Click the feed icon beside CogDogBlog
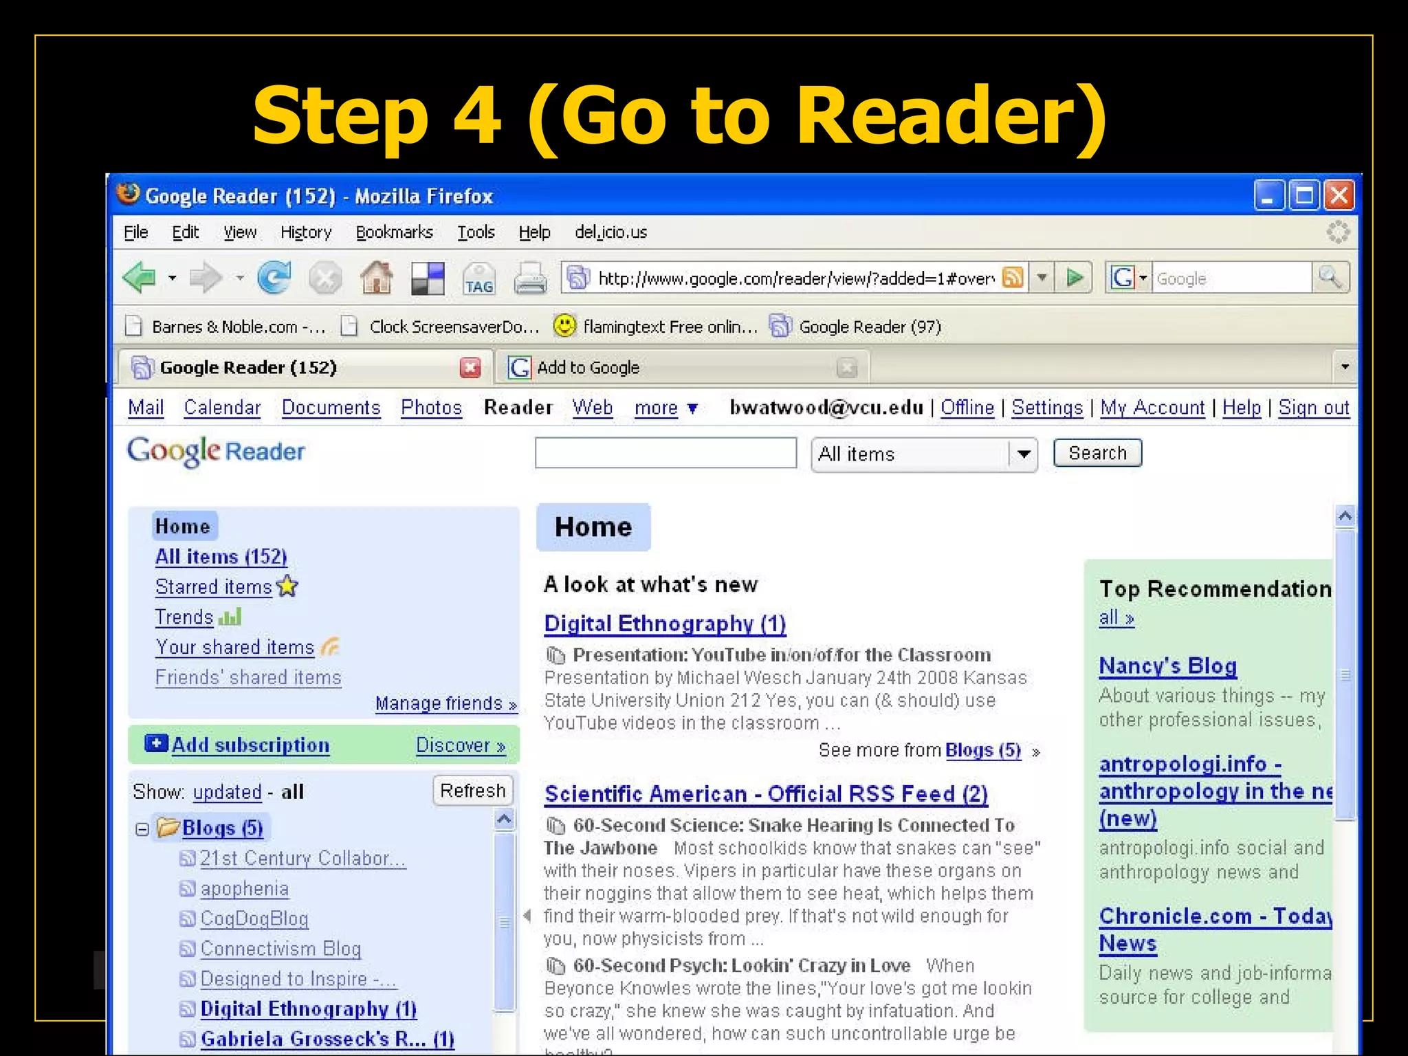Viewport: 1408px width, 1056px height. point(187,919)
